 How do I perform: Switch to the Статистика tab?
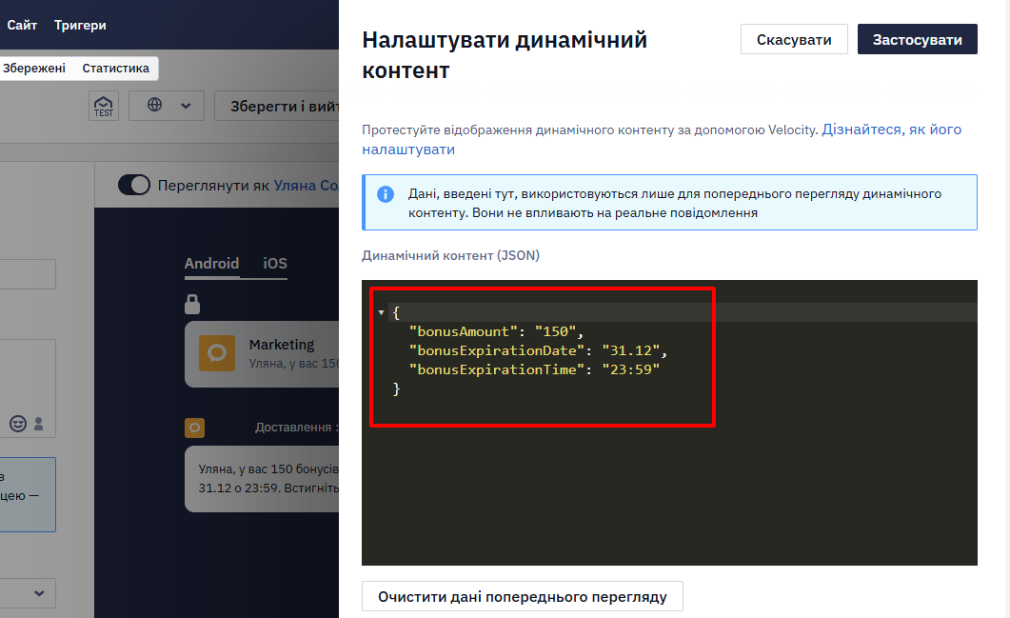pyautogui.click(x=116, y=69)
